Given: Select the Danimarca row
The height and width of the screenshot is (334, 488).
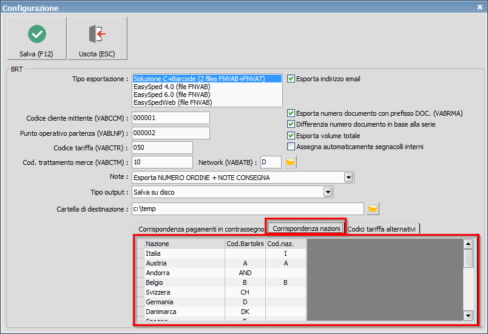Looking at the screenshot, I should tap(222, 312).
